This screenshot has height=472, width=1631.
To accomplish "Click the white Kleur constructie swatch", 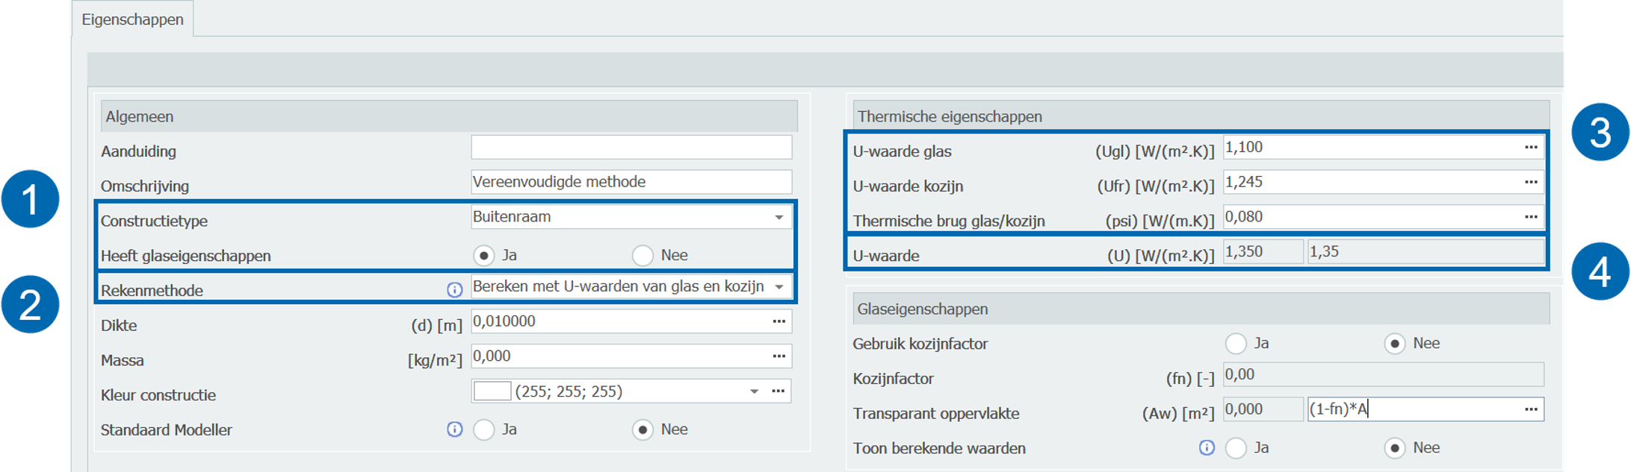I will pyautogui.click(x=492, y=391).
